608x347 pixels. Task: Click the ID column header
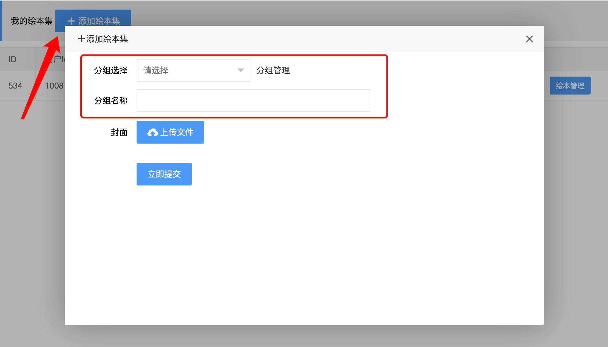pyautogui.click(x=12, y=59)
